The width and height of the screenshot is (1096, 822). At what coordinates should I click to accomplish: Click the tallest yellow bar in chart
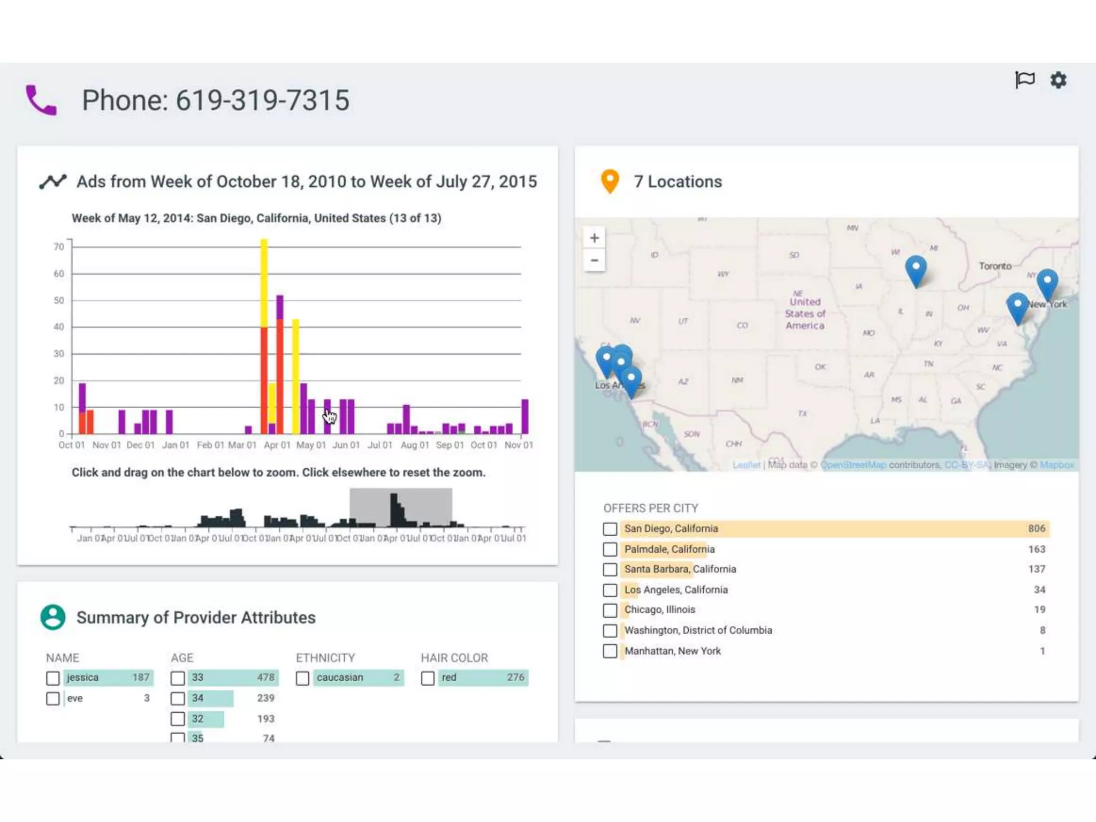click(x=264, y=282)
